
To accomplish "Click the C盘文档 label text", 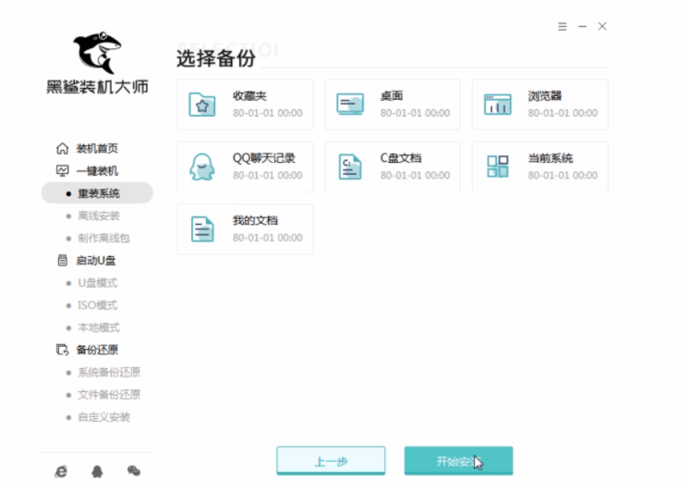I will 400,157.
